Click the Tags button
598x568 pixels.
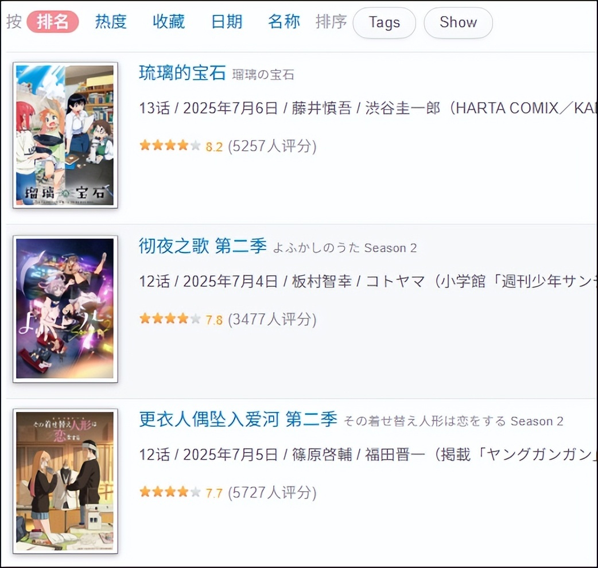[384, 22]
